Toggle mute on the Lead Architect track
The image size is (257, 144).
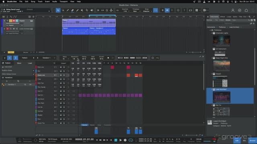click(8, 29)
